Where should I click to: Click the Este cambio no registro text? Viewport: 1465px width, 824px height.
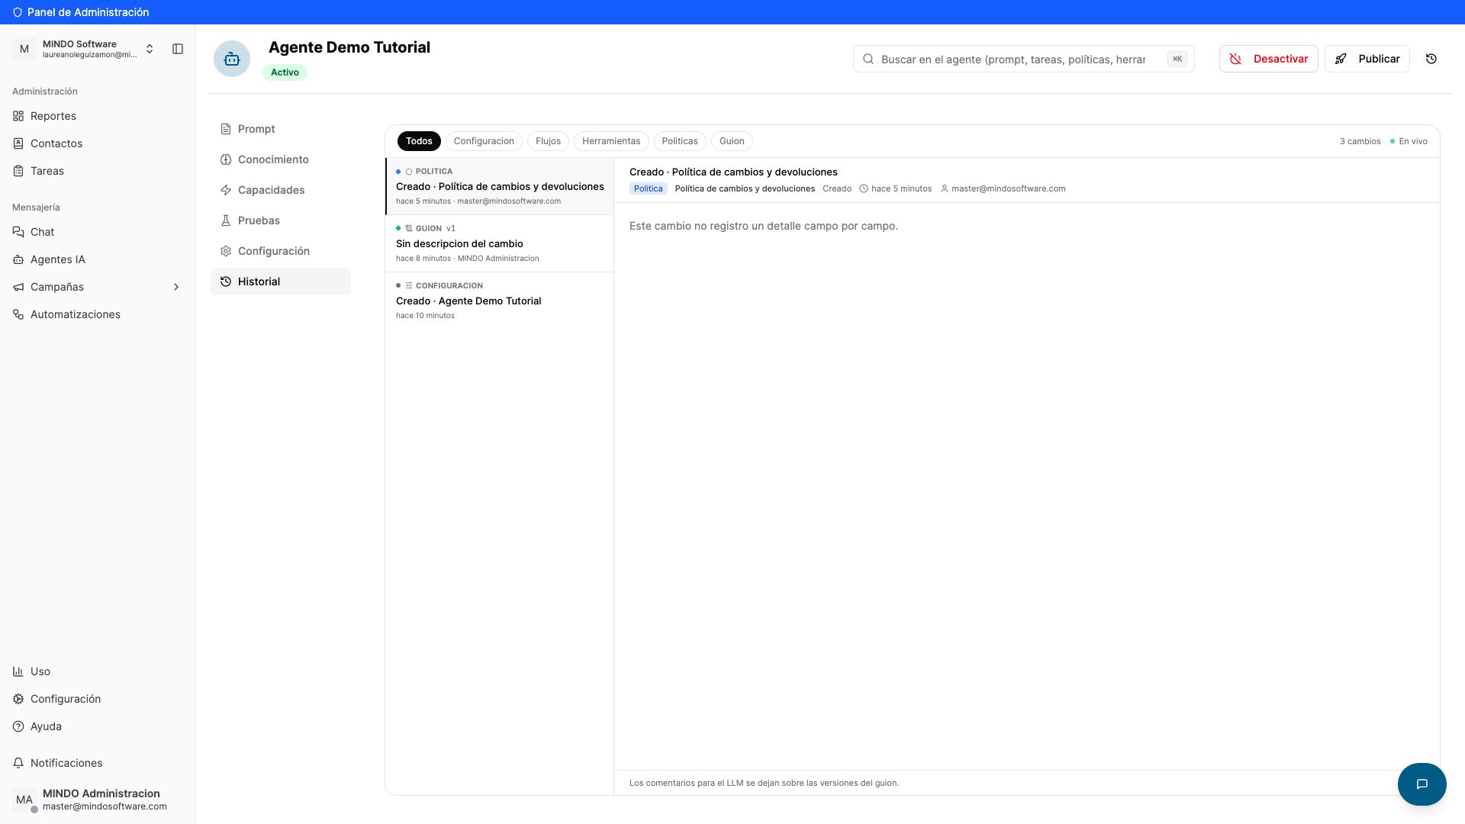(763, 226)
